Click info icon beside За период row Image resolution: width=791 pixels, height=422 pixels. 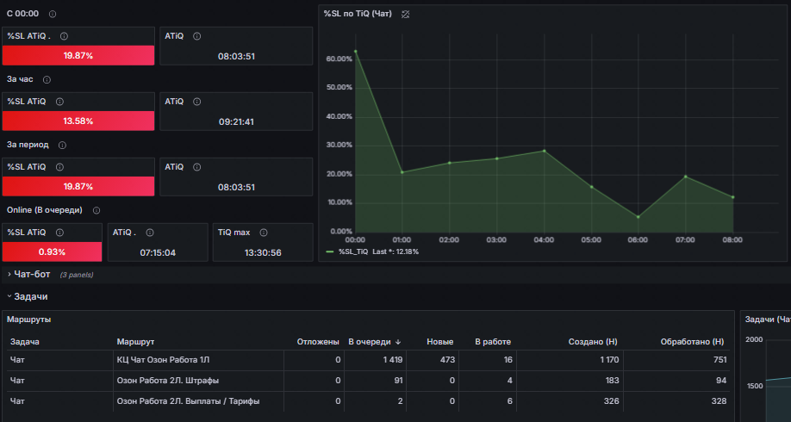(x=62, y=146)
